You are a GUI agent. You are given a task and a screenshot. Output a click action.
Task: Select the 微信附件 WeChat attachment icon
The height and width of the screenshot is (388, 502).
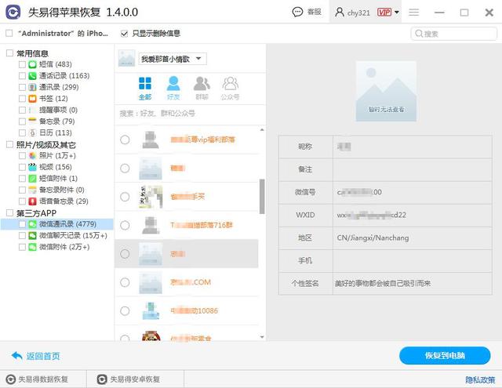coord(32,247)
